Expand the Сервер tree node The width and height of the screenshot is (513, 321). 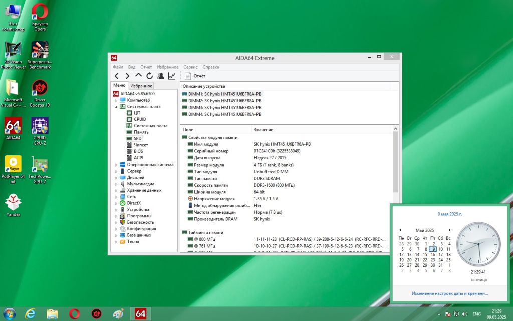(x=116, y=171)
